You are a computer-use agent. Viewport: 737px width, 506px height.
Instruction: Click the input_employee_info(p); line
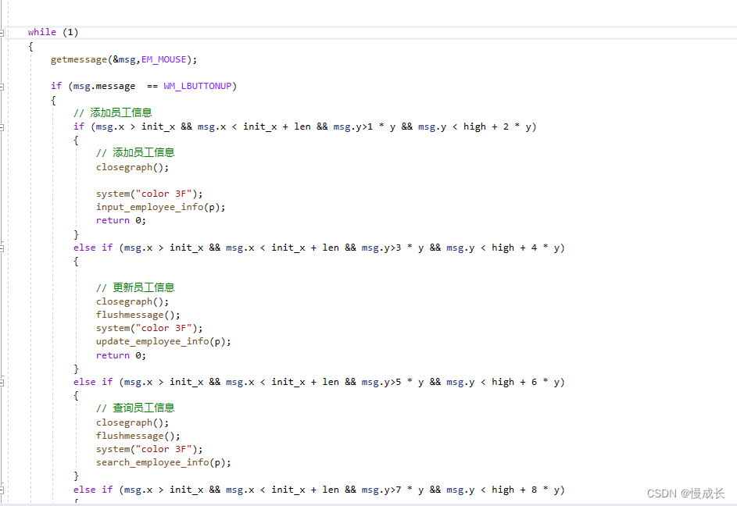161,207
